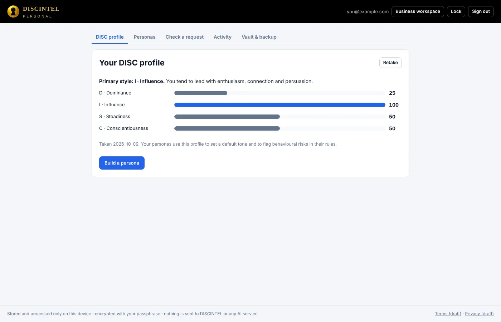Click the Conscientiousness score bar
The width and height of the screenshot is (501, 322).
[x=280, y=128]
